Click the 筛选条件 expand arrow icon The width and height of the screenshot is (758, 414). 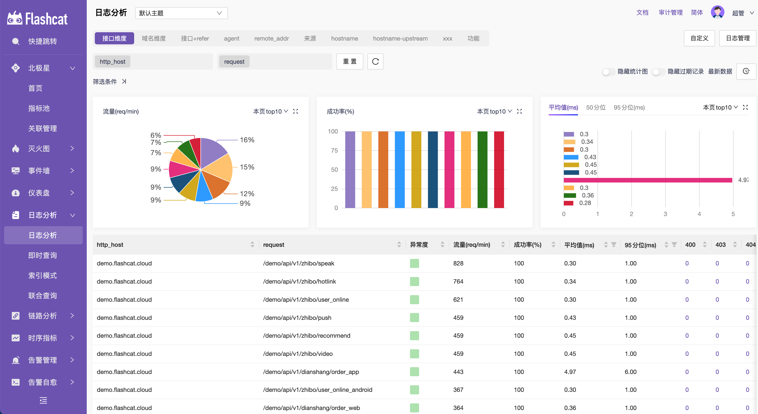(124, 81)
